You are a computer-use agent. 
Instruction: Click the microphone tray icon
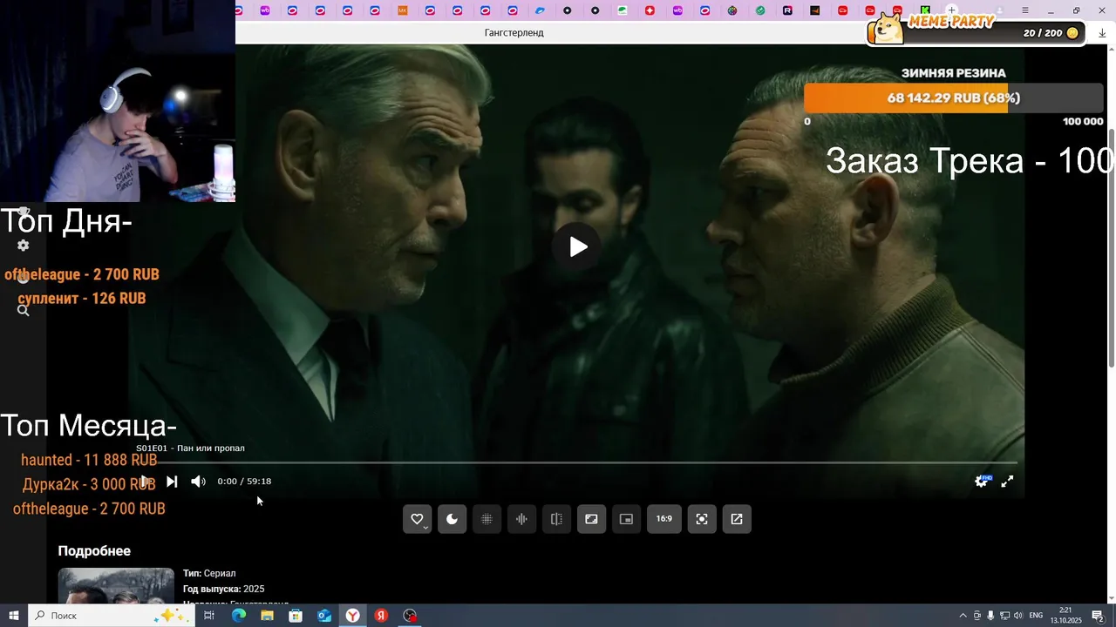(x=990, y=616)
